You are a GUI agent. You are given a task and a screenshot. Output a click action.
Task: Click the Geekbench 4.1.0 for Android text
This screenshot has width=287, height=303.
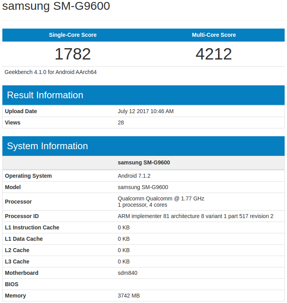pos(51,72)
